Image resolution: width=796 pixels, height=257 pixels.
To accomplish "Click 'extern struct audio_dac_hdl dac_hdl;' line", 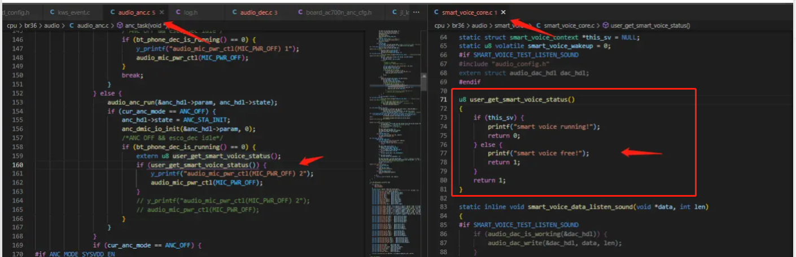I will click(x=524, y=73).
